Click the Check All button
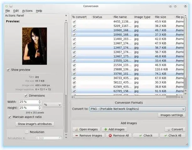This screenshot has height=150, width=192. click(x=173, y=136)
